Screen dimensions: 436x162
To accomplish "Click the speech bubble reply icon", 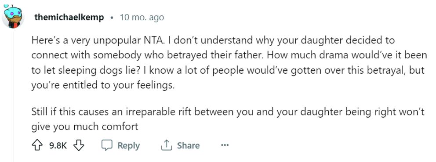I will click(107, 145).
